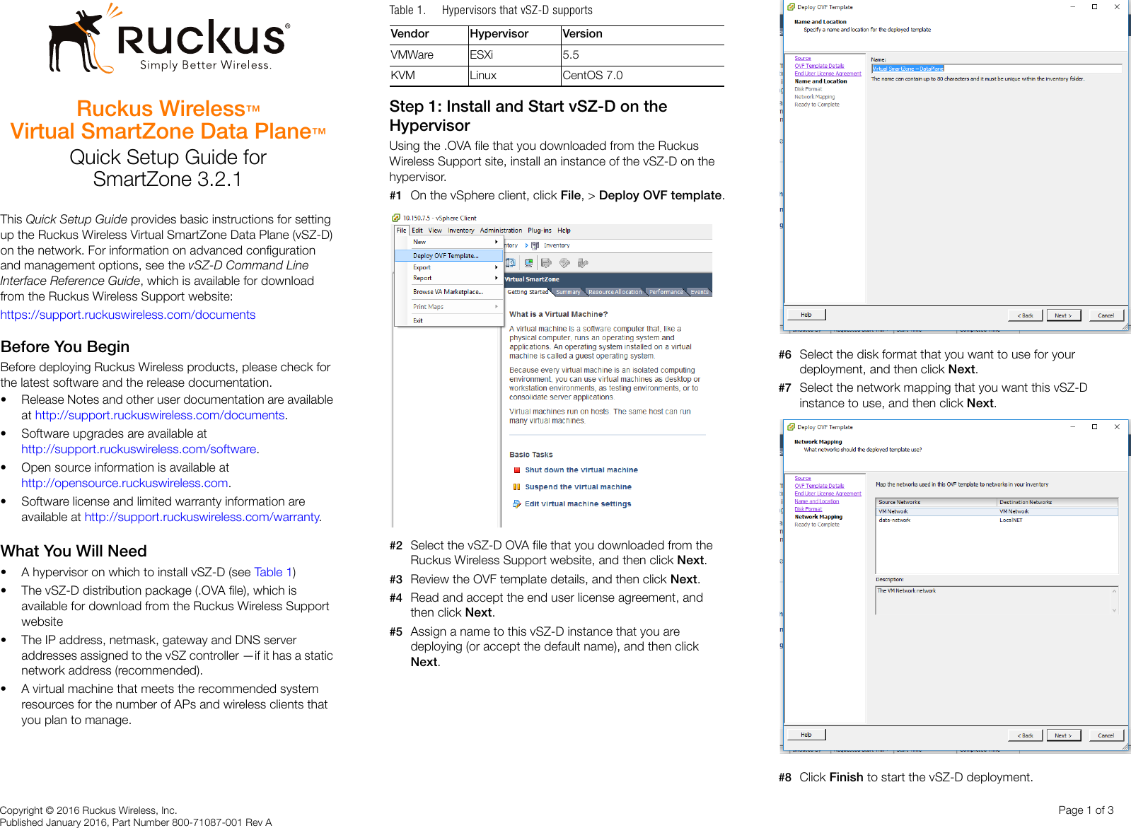The image size is (1131, 828).
Task: Click the Description box scrollbar up arrow
Action: tap(1114, 591)
